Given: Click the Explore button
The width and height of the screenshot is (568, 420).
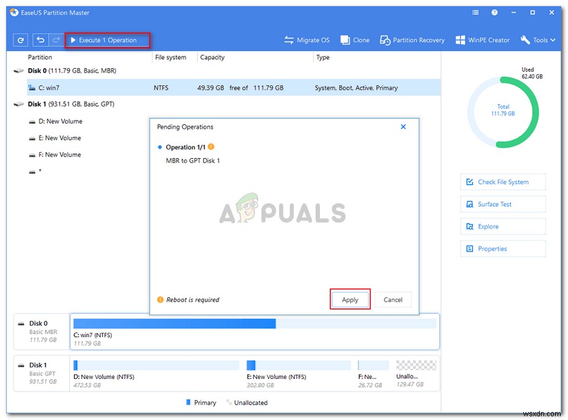Looking at the screenshot, I should click(503, 226).
